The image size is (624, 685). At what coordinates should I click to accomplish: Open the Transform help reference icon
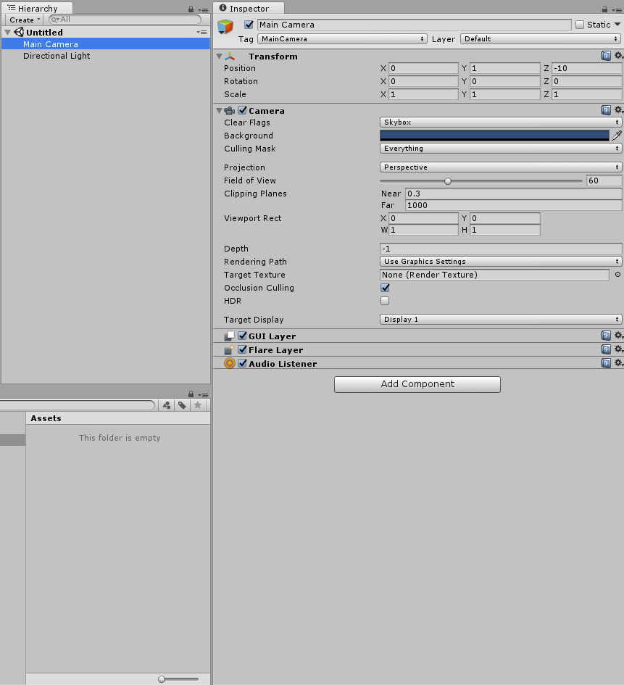coord(606,56)
